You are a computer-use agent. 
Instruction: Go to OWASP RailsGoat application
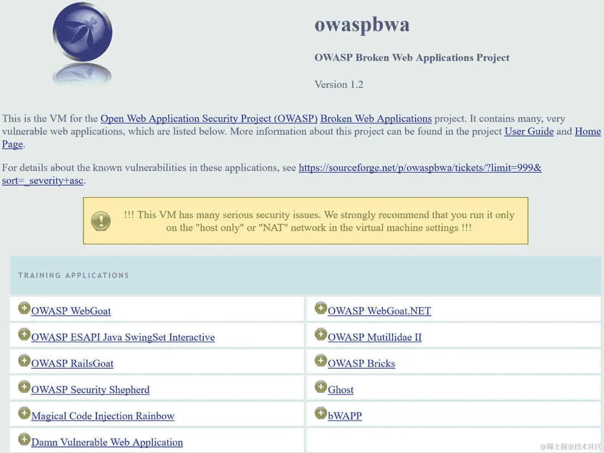coord(72,363)
